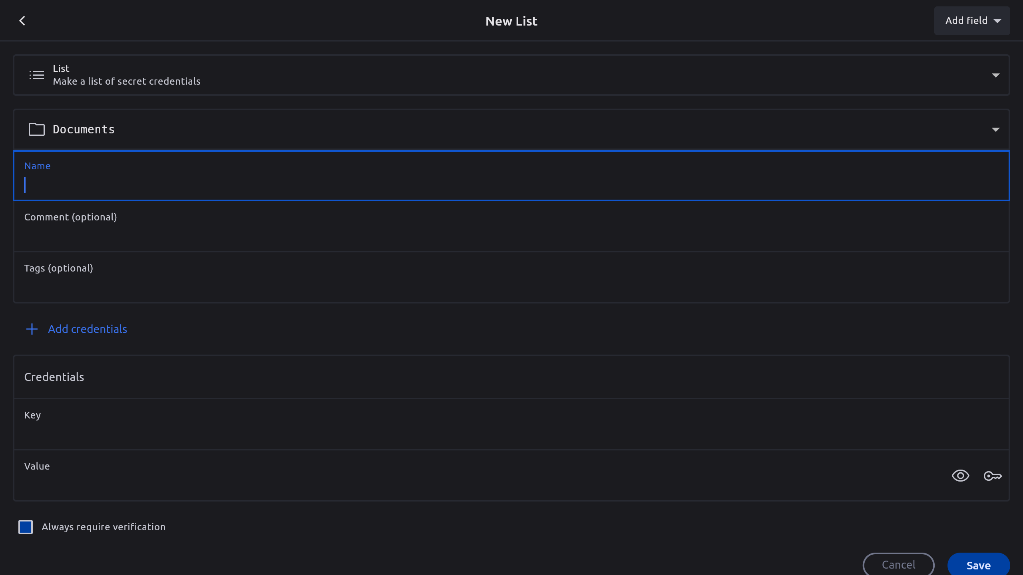
Task: Expand the Documents folder dropdown arrow
Action: tap(995, 129)
